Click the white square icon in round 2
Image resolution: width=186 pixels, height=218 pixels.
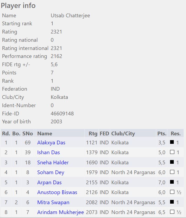click(x=172, y=152)
